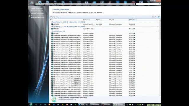Click the orange icon in the taskbar
The width and height of the screenshot is (189, 106).
click(49, 105)
